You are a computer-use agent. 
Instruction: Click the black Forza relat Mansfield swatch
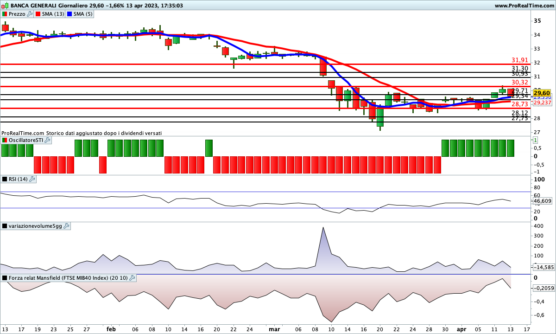coord(5,278)
